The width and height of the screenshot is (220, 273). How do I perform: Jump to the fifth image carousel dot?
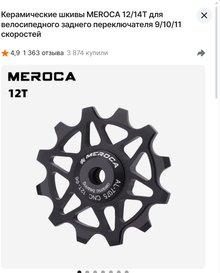point(111,272)
